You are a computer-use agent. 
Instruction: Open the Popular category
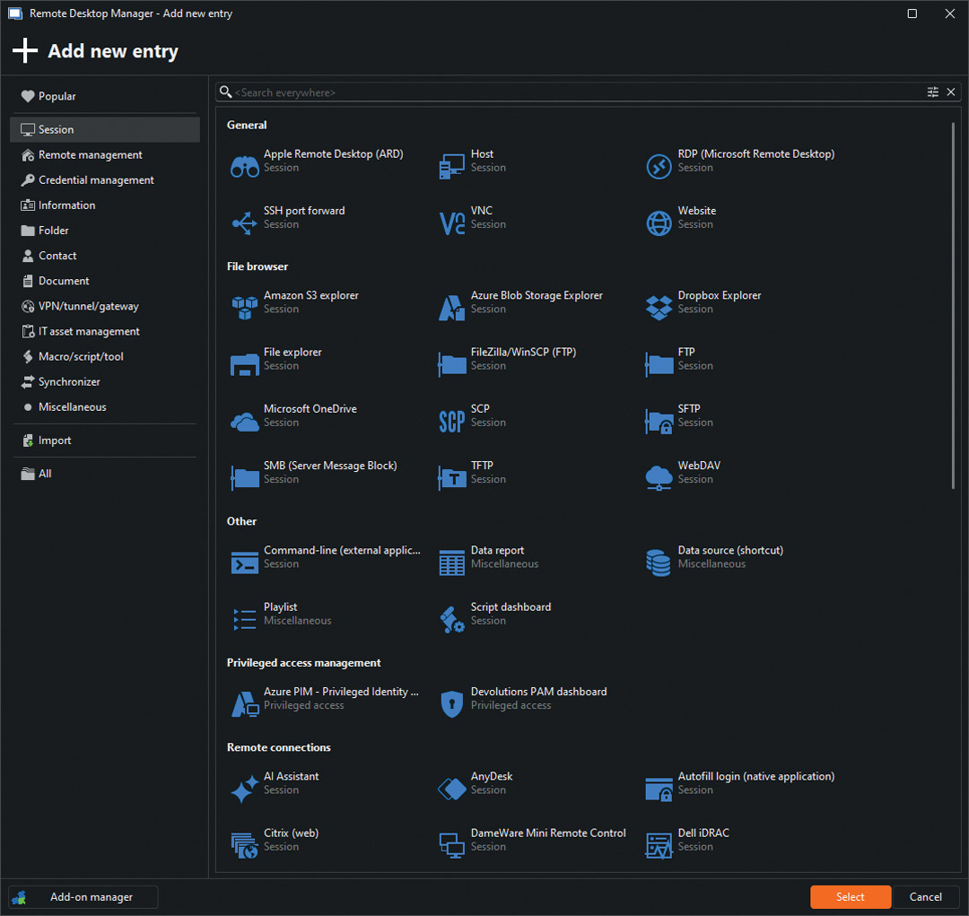pyautogui.click(x=105, y=96)
